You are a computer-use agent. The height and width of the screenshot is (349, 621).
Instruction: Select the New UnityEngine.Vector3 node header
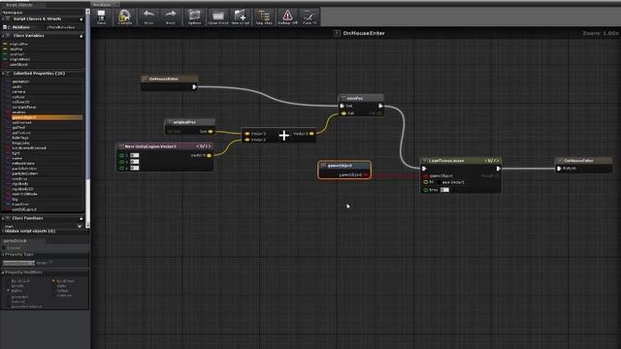click(x=165, y=146)
